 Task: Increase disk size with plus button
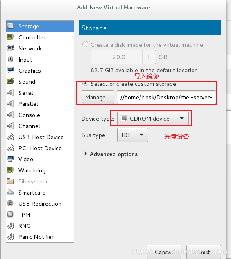[149, 57]
